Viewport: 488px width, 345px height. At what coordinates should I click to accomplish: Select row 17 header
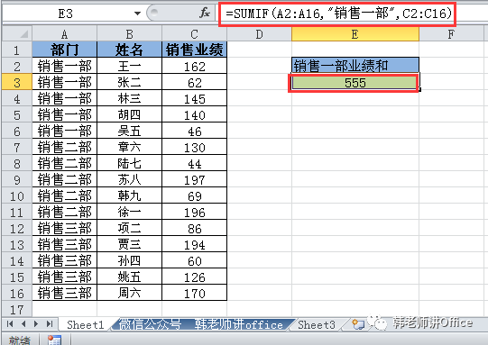coord(17,309)
